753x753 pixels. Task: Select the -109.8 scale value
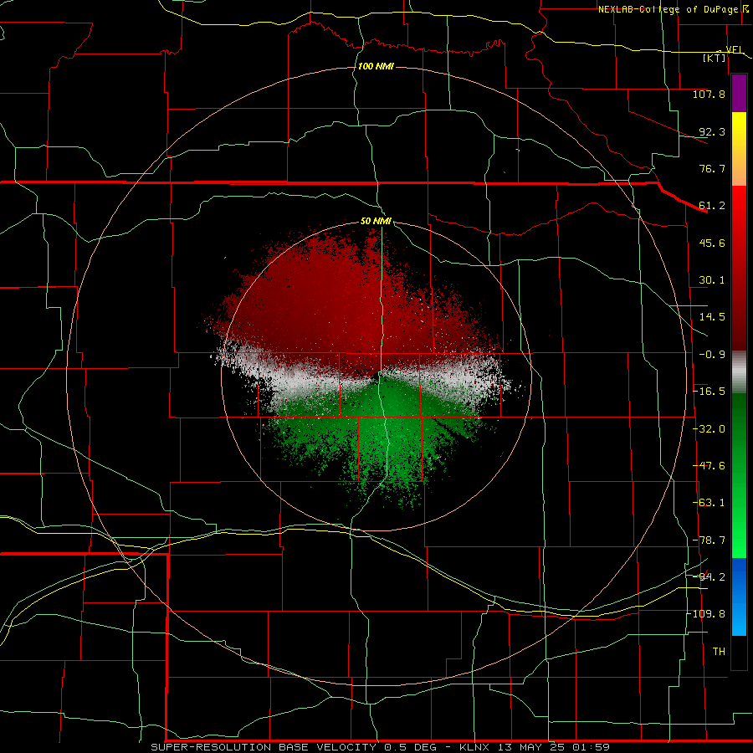[706, 614]
